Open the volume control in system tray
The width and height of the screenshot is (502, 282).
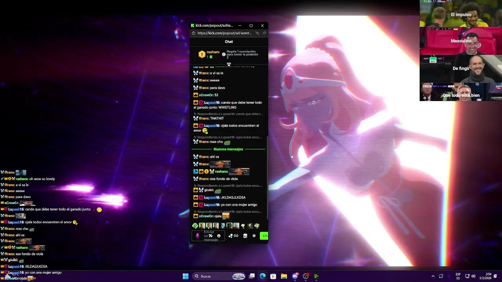coord(473,276)
